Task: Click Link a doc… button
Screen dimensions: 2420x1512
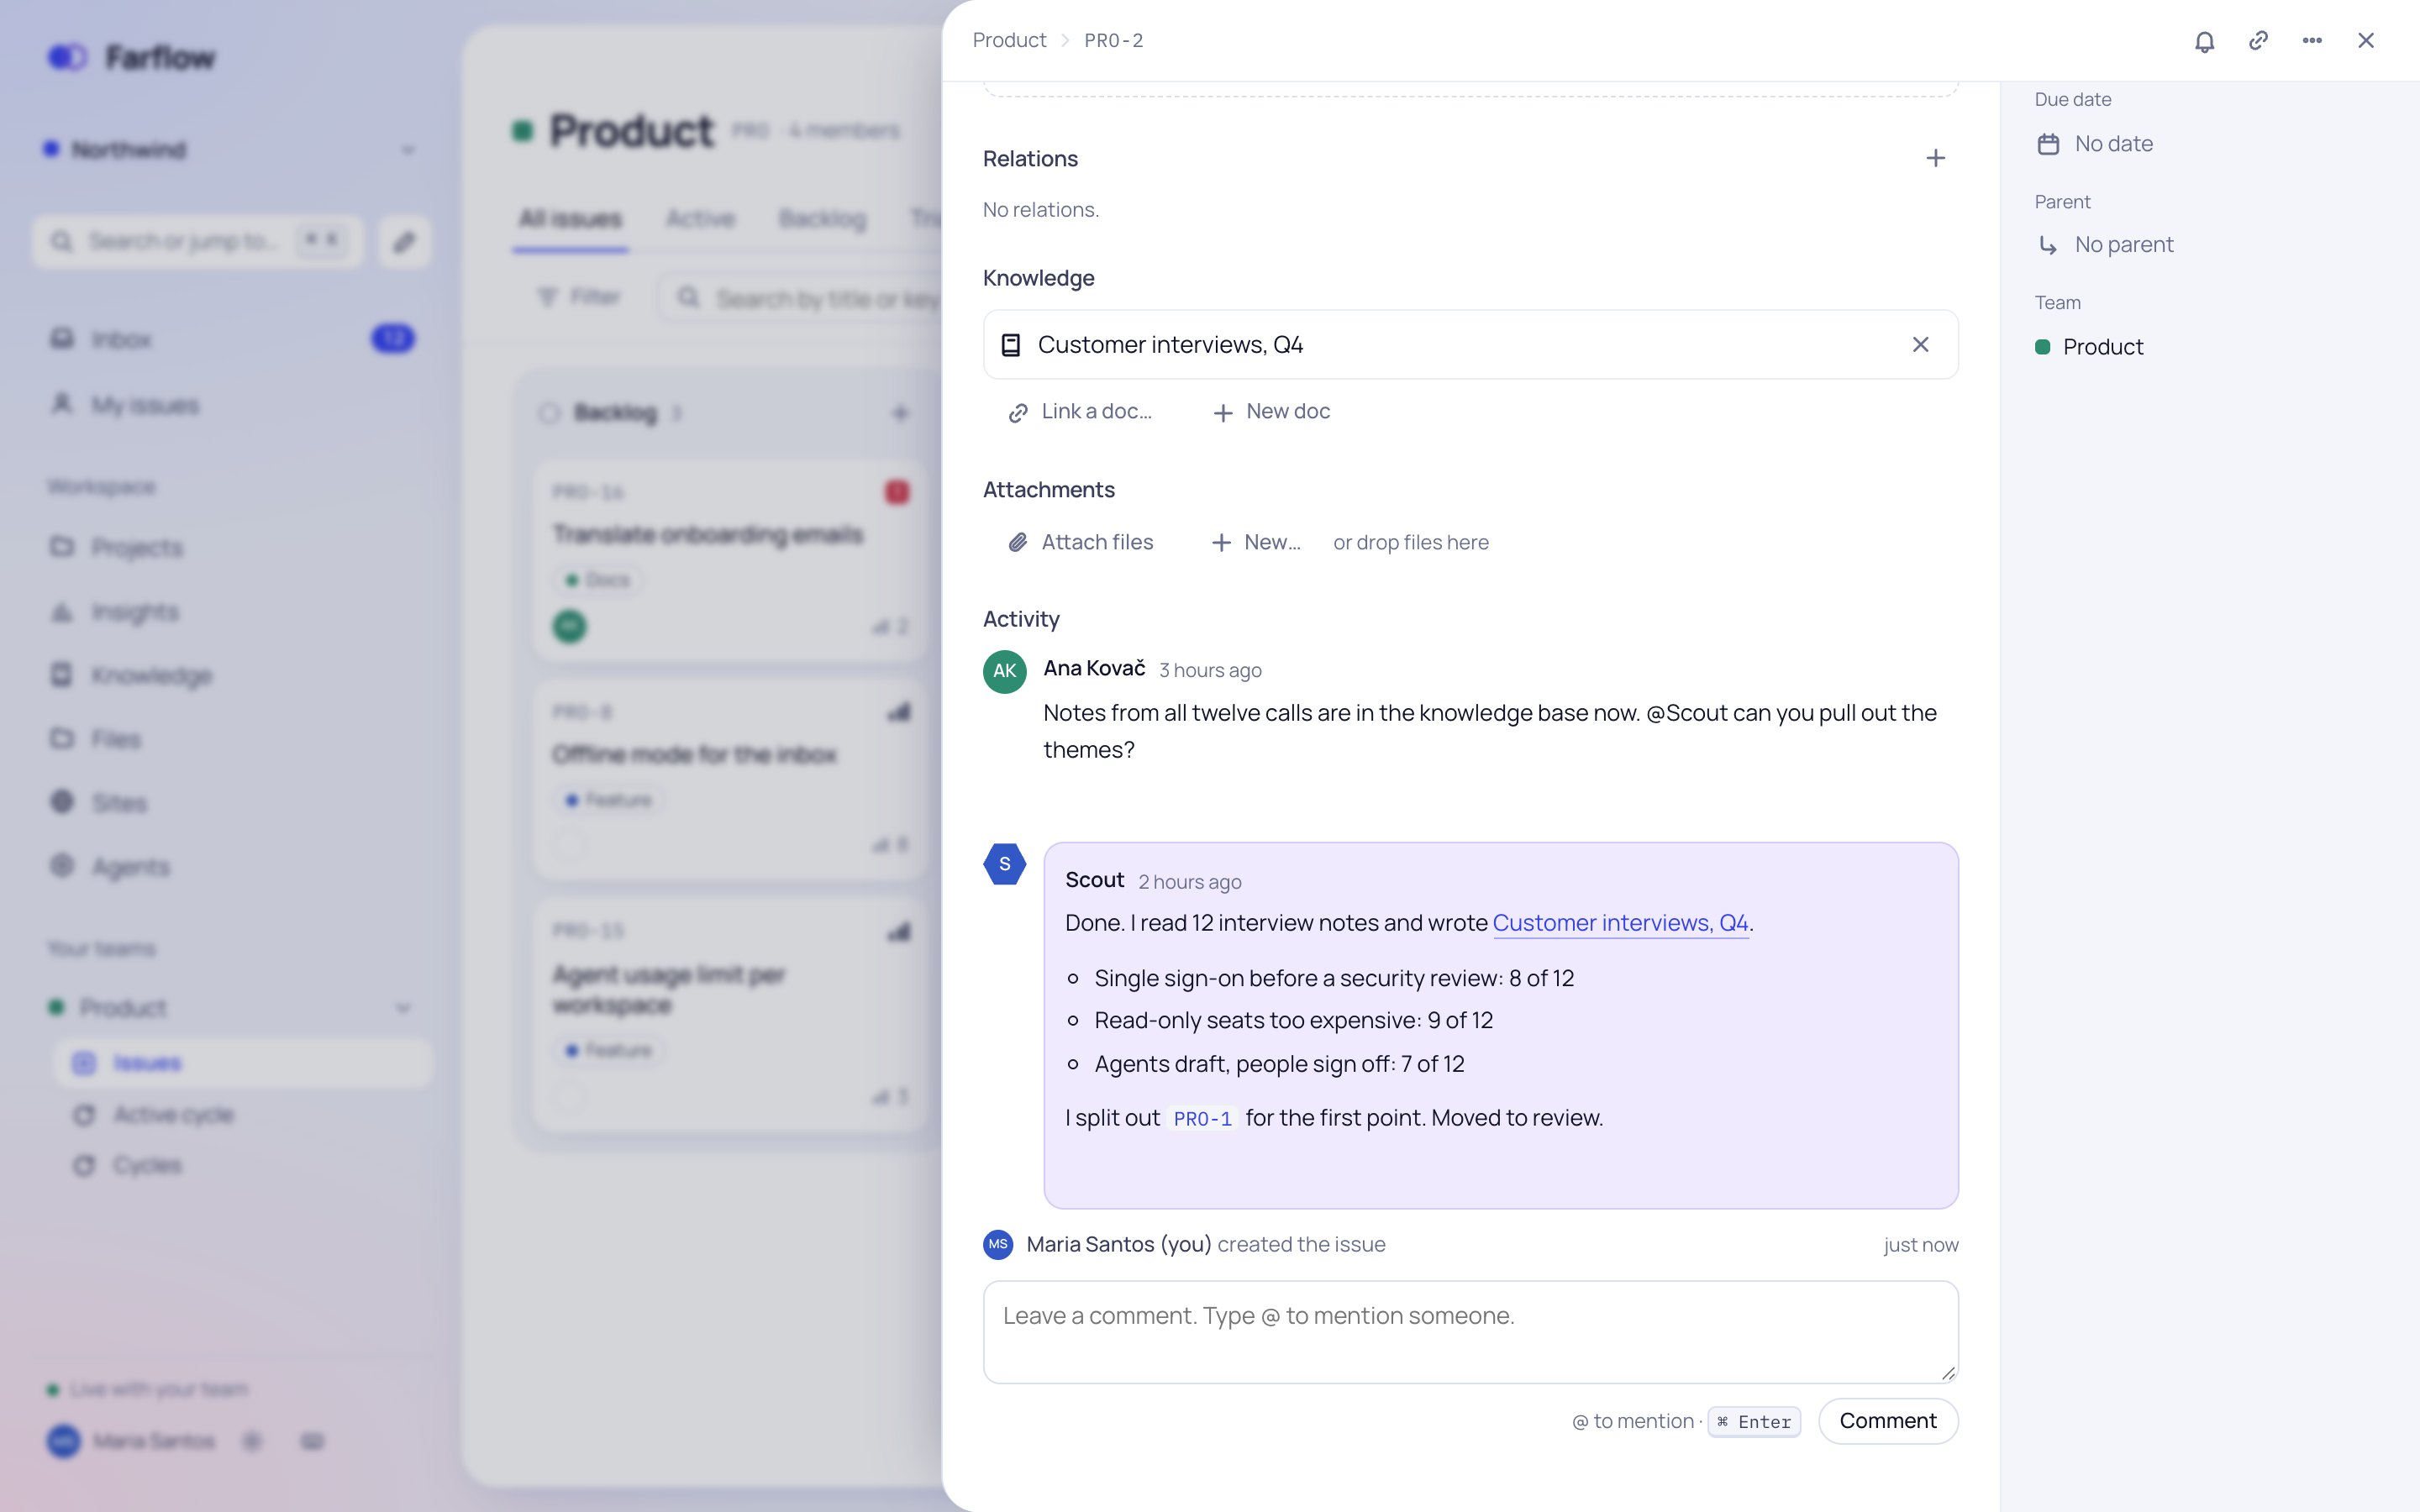Action: [1080, 412]
